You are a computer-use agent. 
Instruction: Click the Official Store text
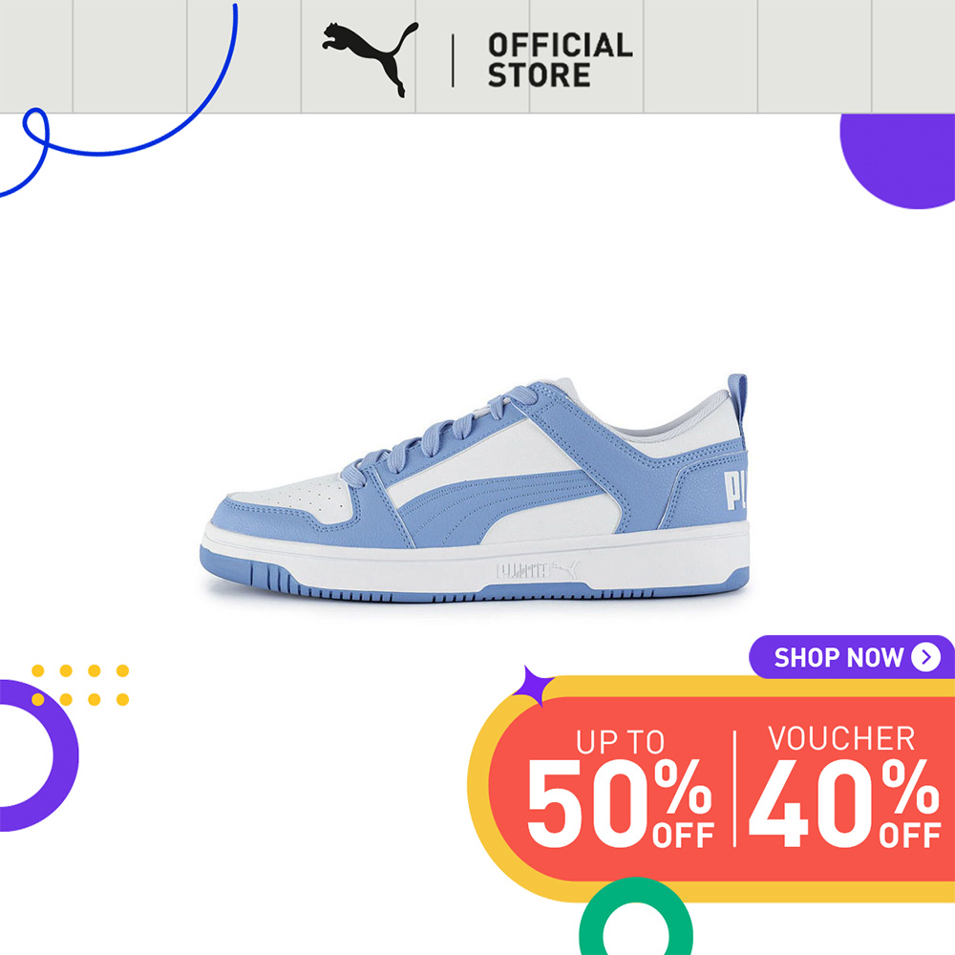560,60
